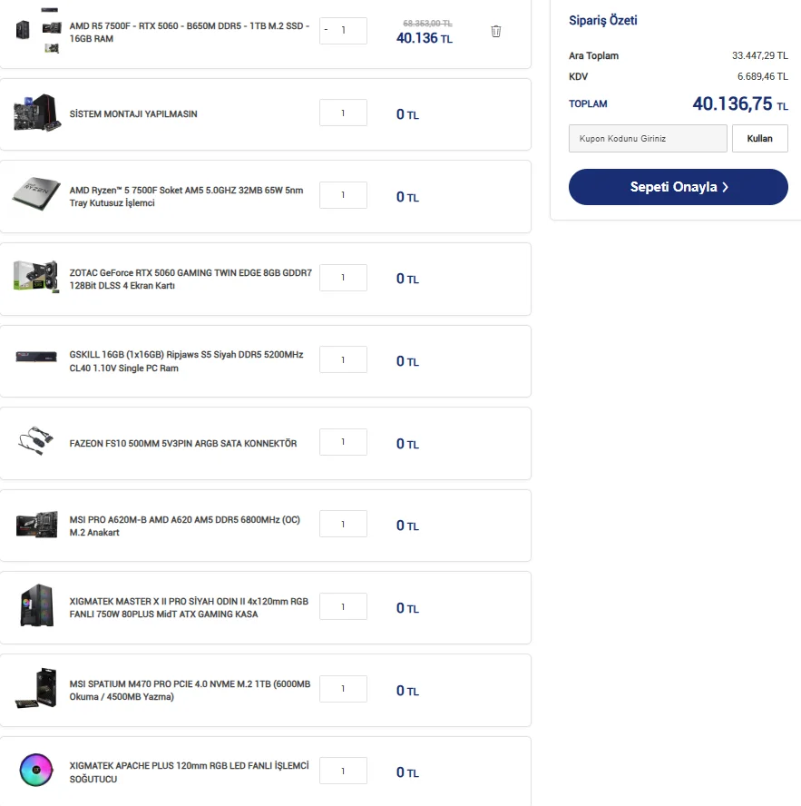Apply coupon with the Kullan button
The image size is (801, 806).
point(759,139)
